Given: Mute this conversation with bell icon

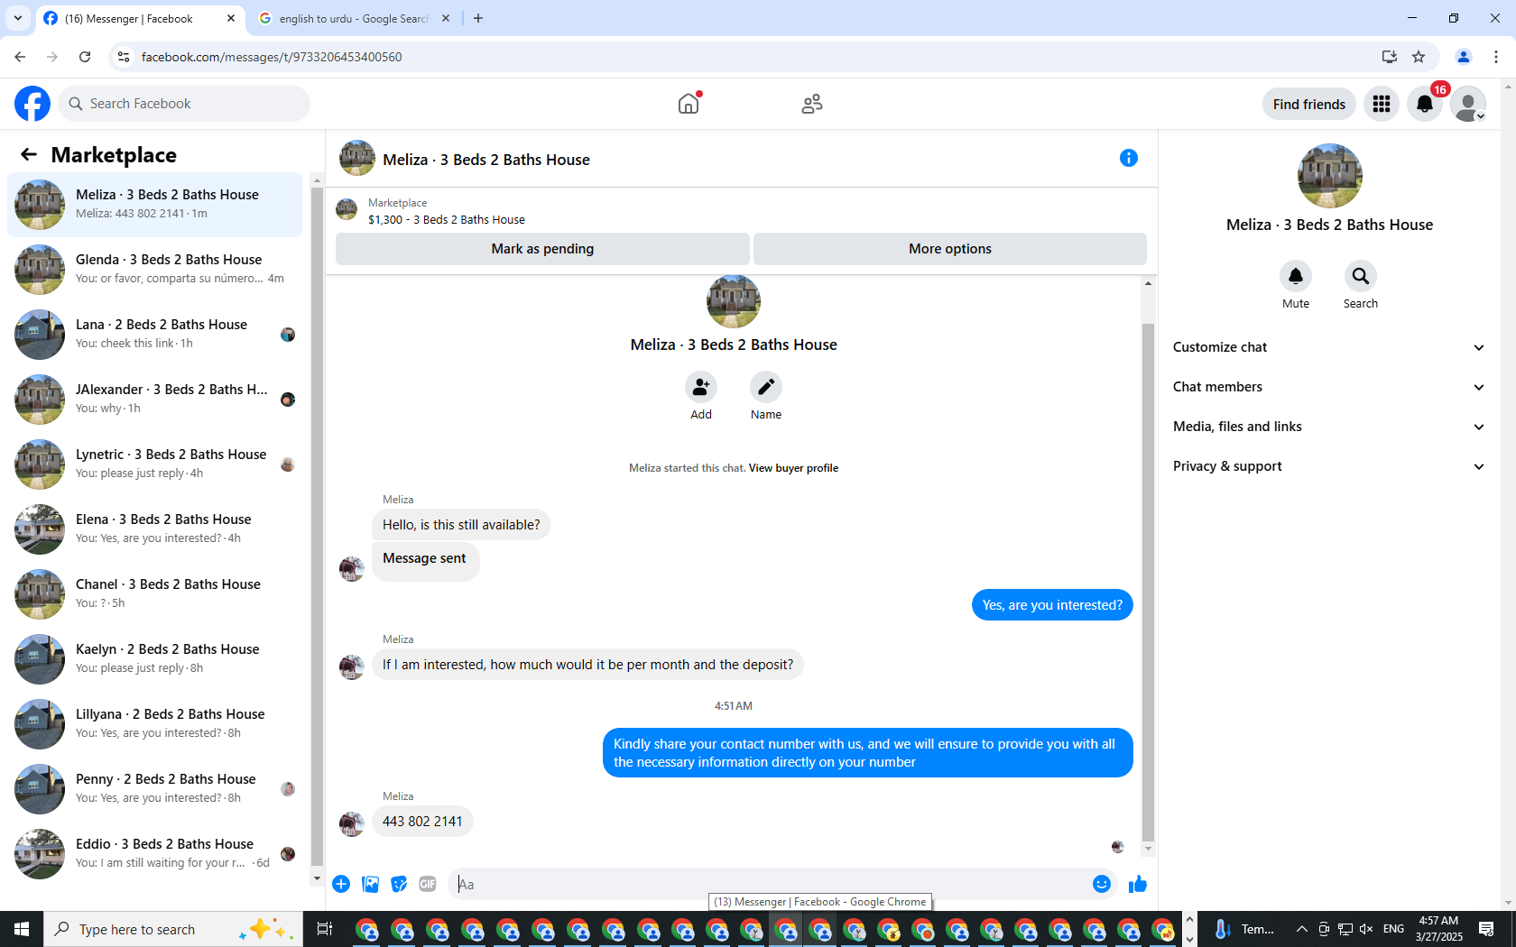Looking at the screenshot, I should tap(1296, 276).
